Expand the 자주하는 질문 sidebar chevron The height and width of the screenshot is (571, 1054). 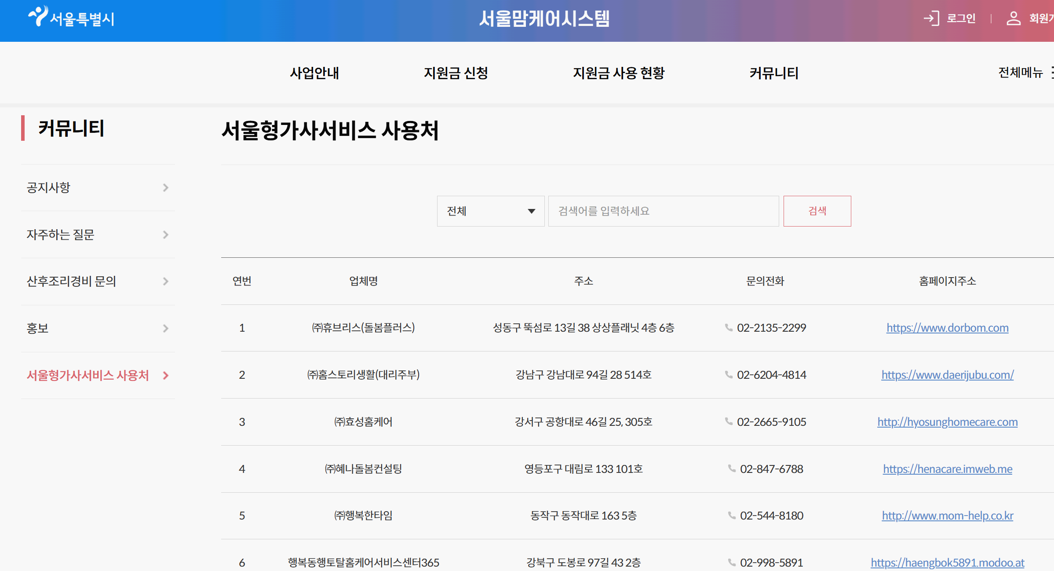(165, 235)
